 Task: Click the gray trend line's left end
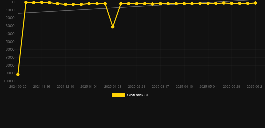pyautogui.click(x=18, y=13)
